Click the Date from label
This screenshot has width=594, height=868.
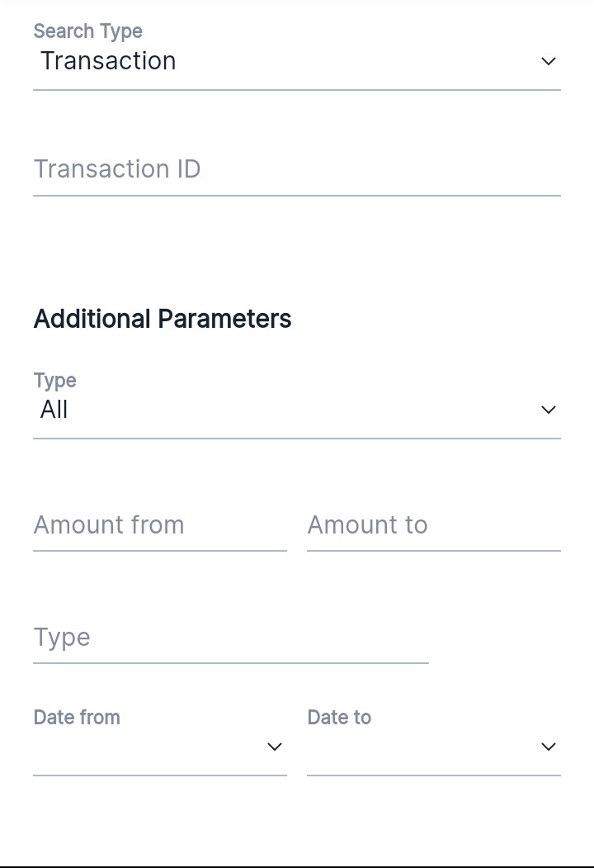(77, 717)
